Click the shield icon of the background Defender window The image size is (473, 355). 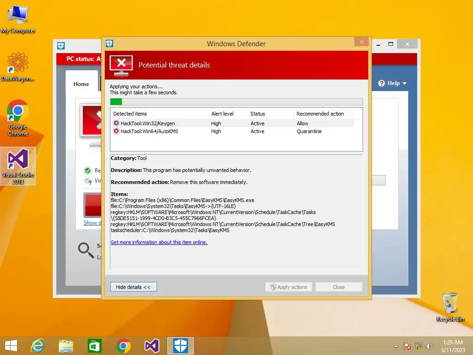pyautogui.click(x=61, y=46)
